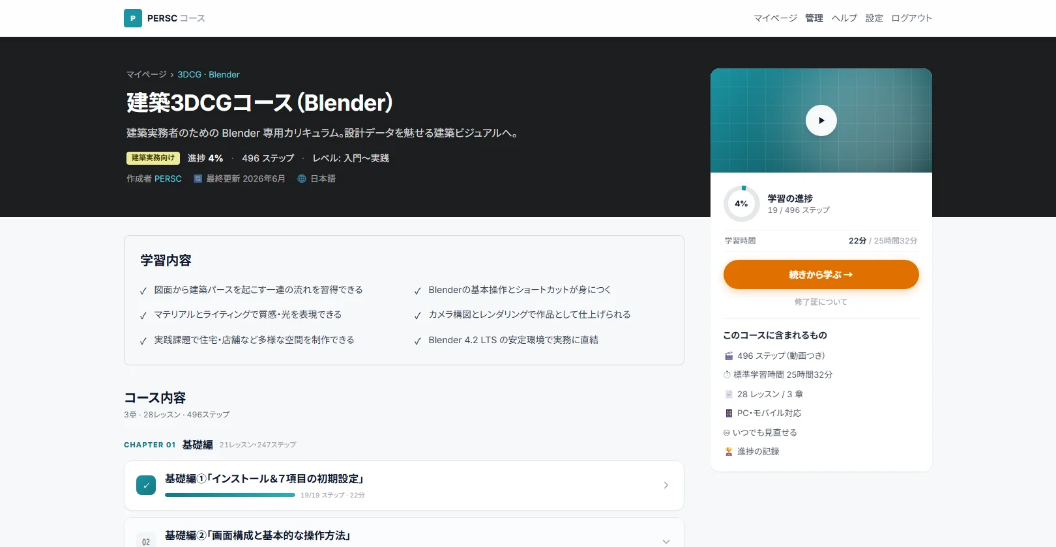1056x547 pixels.
Task: Click checkmark beside マテリアルとライティング item
Action: (x=143, y=316)
